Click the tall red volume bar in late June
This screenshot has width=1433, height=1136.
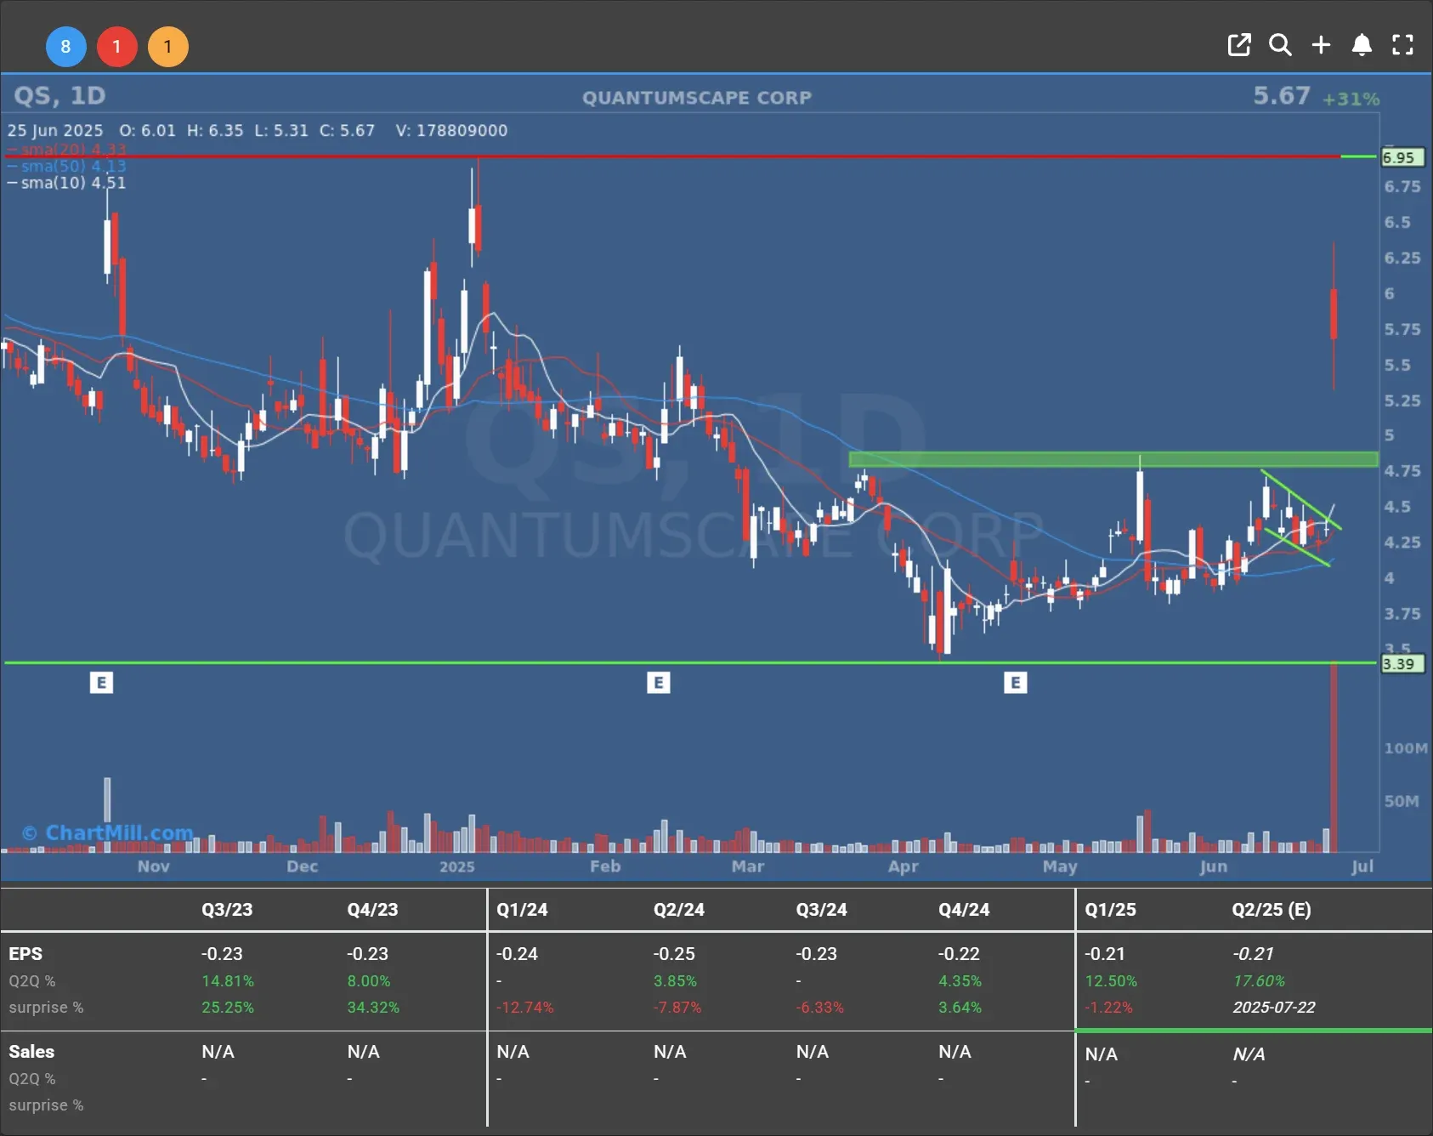point(1334,757)
